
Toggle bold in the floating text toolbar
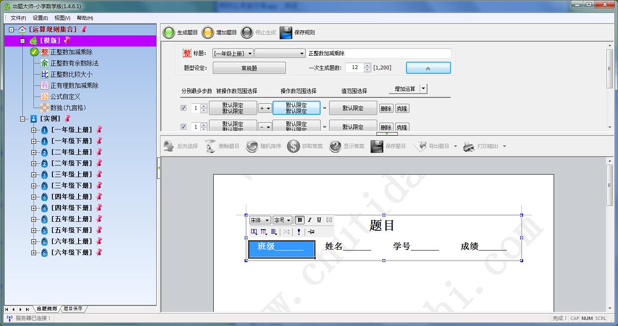pyautogui.click(x=300, y=220)
